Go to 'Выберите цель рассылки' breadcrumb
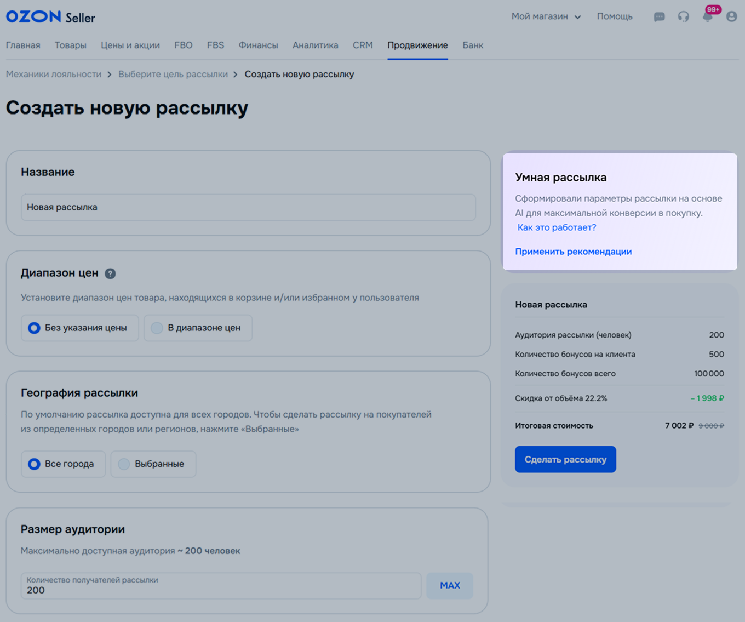Image resolution: width=745 pixels, height=622 pixels. pos(173,74)
